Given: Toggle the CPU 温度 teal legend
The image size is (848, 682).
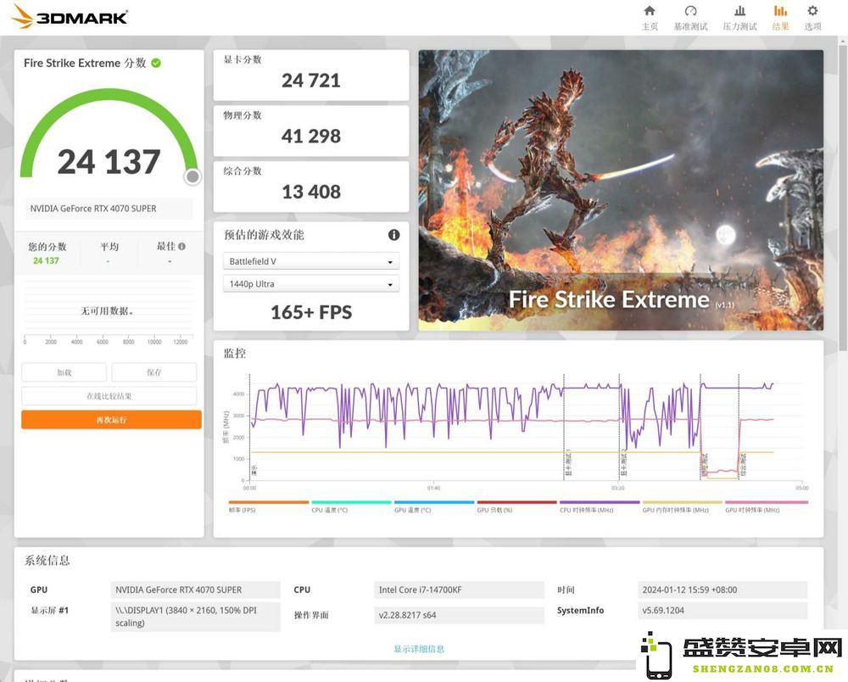Looking at the screenshot, I should [x=351, y=506].
